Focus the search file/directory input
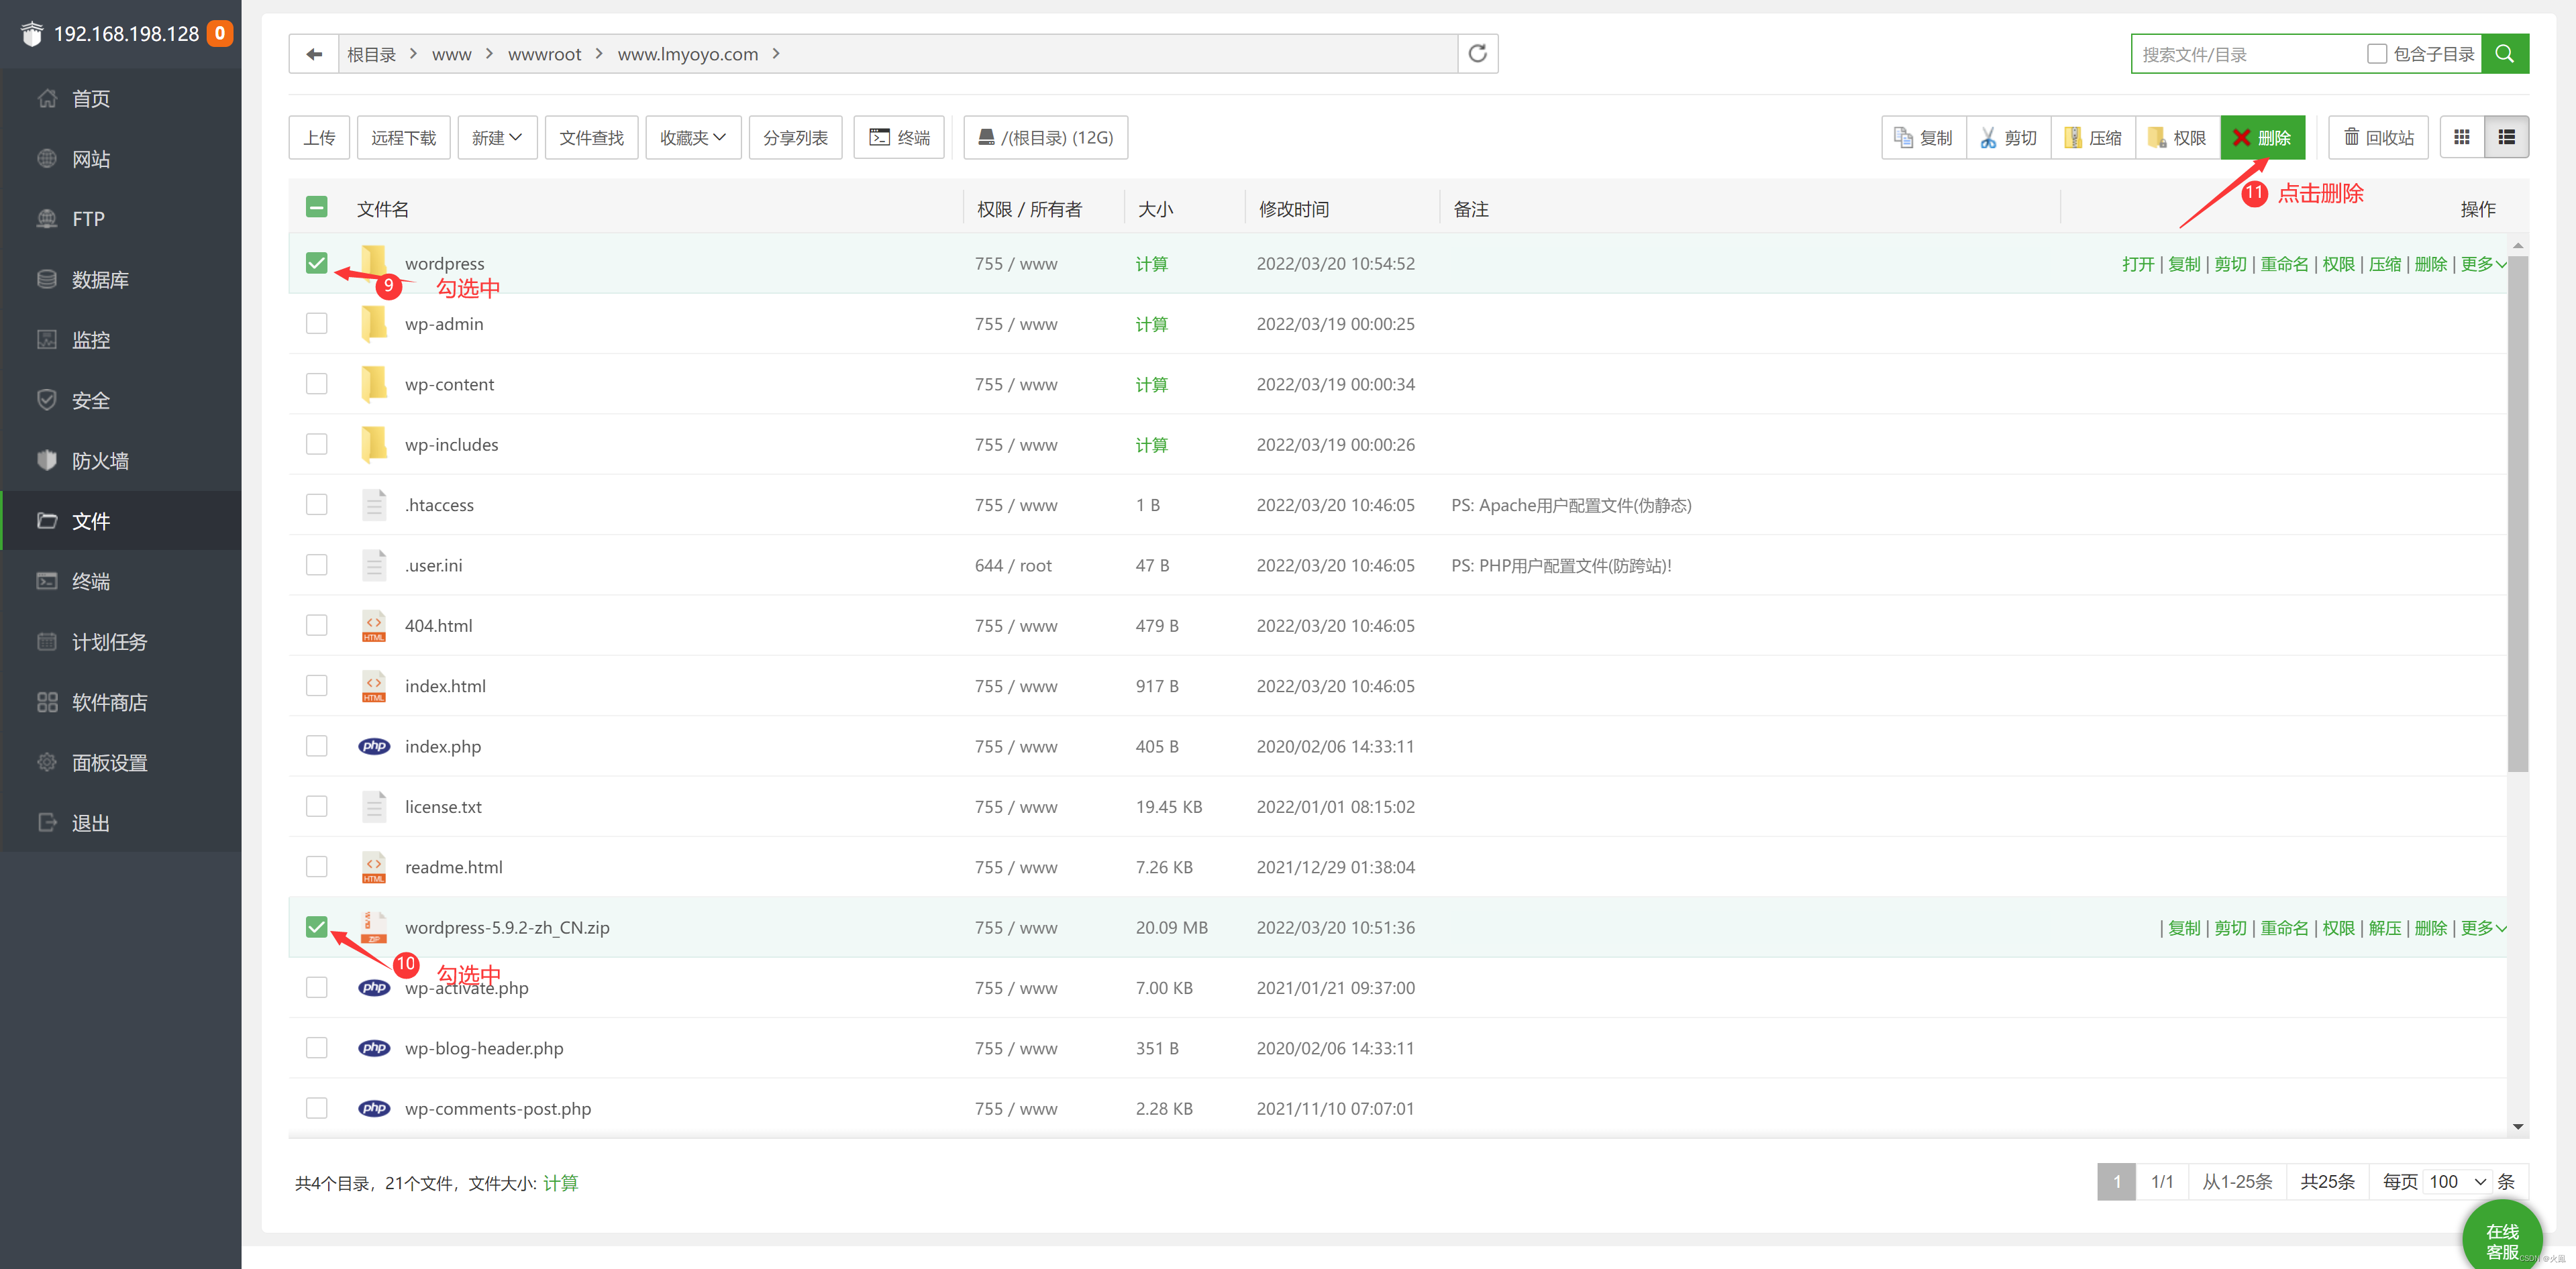The height and width of the screenshot is (1269, 2576). tap(2248, 54)
